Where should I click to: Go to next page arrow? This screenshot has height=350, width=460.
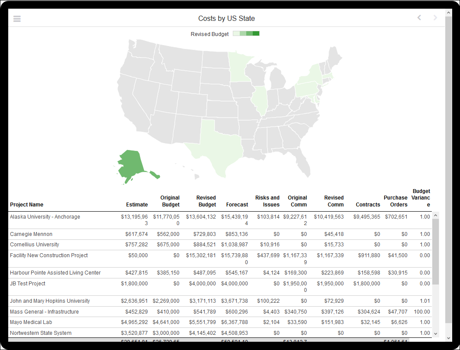click(435, 18)
